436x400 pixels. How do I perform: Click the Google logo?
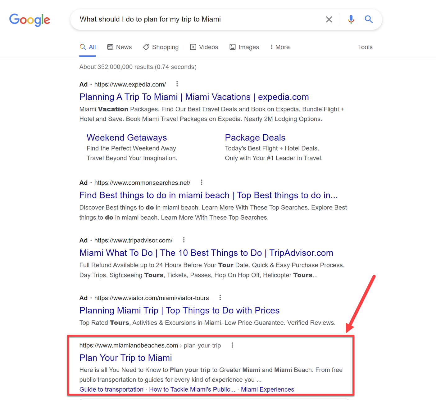tap(30, 20)
